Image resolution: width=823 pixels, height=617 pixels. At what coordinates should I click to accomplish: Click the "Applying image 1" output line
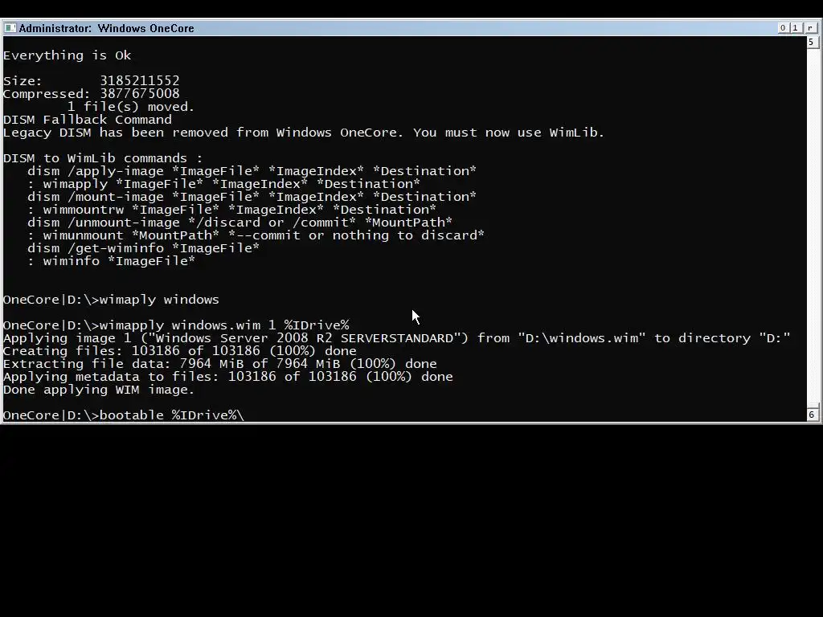point(397,338)
